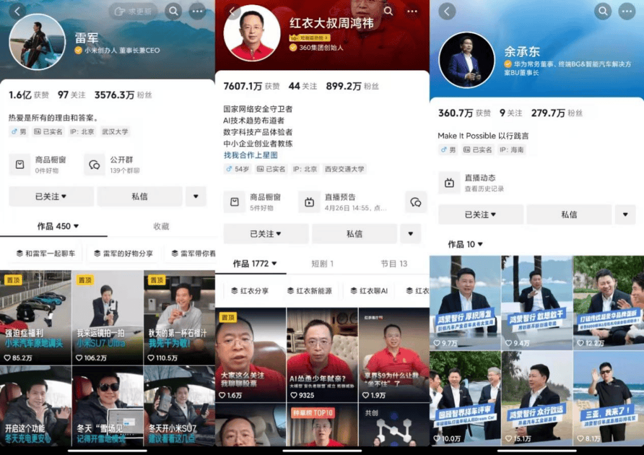Open video 我来运镜拍一拍 小米SU7 Ultra
Image resolution: width=644 pixels, height=455 pixels.
(108, 318)
